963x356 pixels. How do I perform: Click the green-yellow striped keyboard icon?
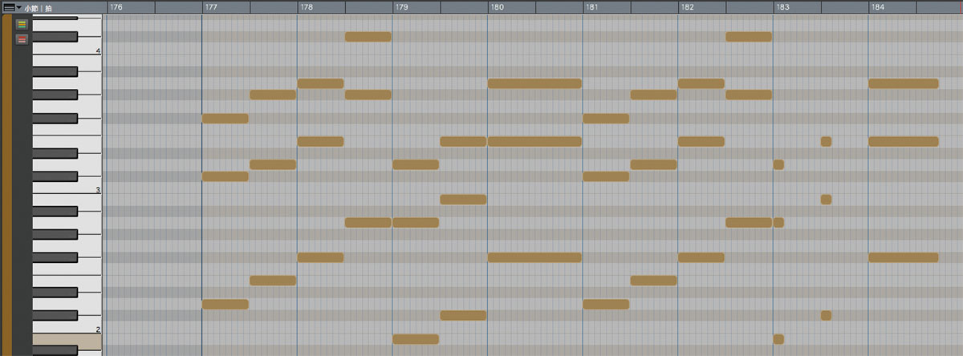point(22,24)
